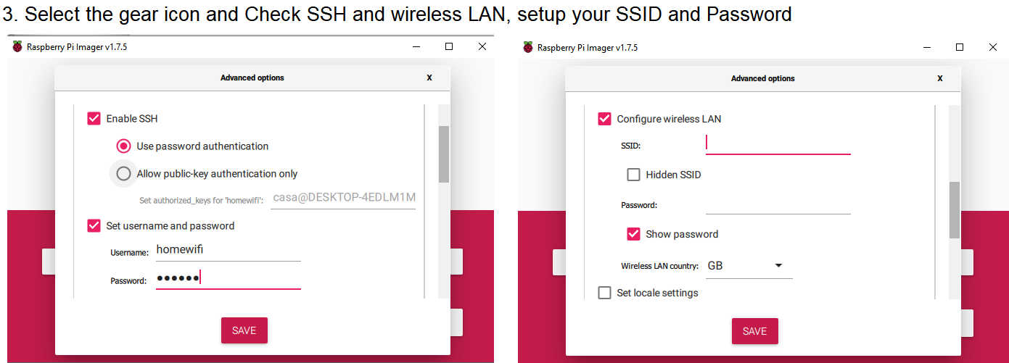This screenshot has height=363, width=1009.
Task: Maximize the left Raspberry Pi Imager window
Action: pos(449,46)
